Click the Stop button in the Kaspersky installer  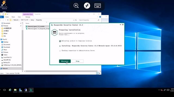77,61
